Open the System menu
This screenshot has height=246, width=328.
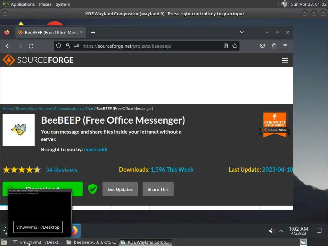[x=63, y=4]
